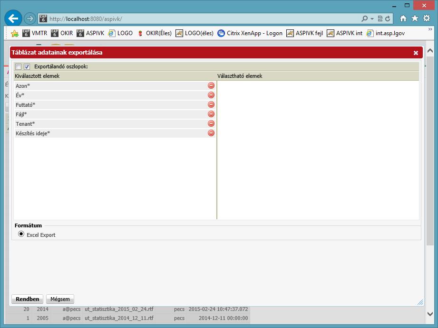Open the VMTR bookmark

(35, 33)
